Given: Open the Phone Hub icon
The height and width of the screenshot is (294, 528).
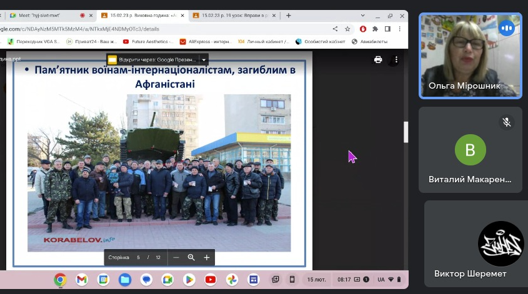Looking at the screenshot, I should pos(292,279).
